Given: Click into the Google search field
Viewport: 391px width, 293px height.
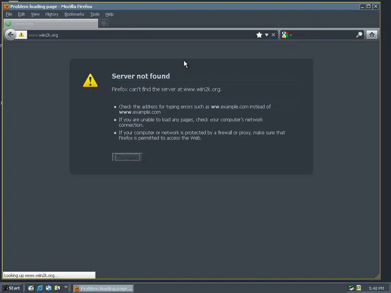Looking at the screenshot, I should pos(324,35).
